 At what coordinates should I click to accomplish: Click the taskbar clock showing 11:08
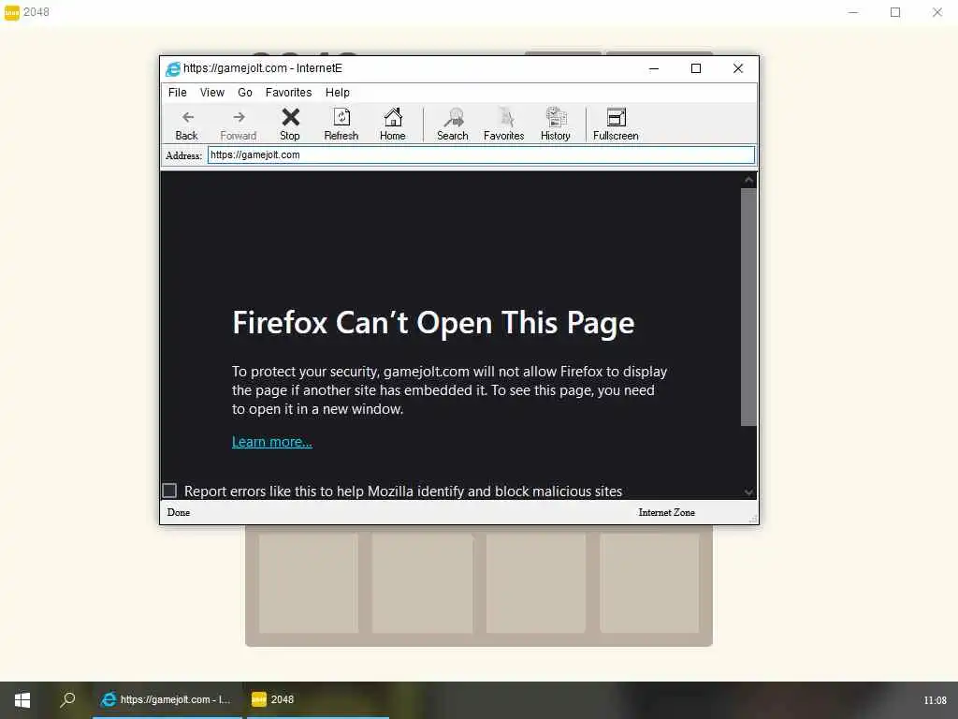pyautogui.click(x=935, y=700)
